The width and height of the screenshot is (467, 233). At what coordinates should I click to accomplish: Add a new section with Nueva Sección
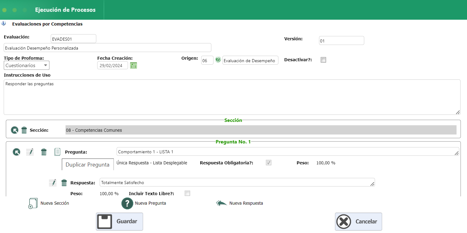[49, 203]
